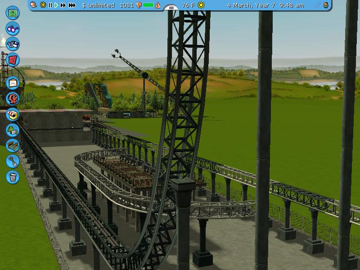The image size is (360, 270).
Task: Open the game options tools and disk button
Action: pos(13,44)
